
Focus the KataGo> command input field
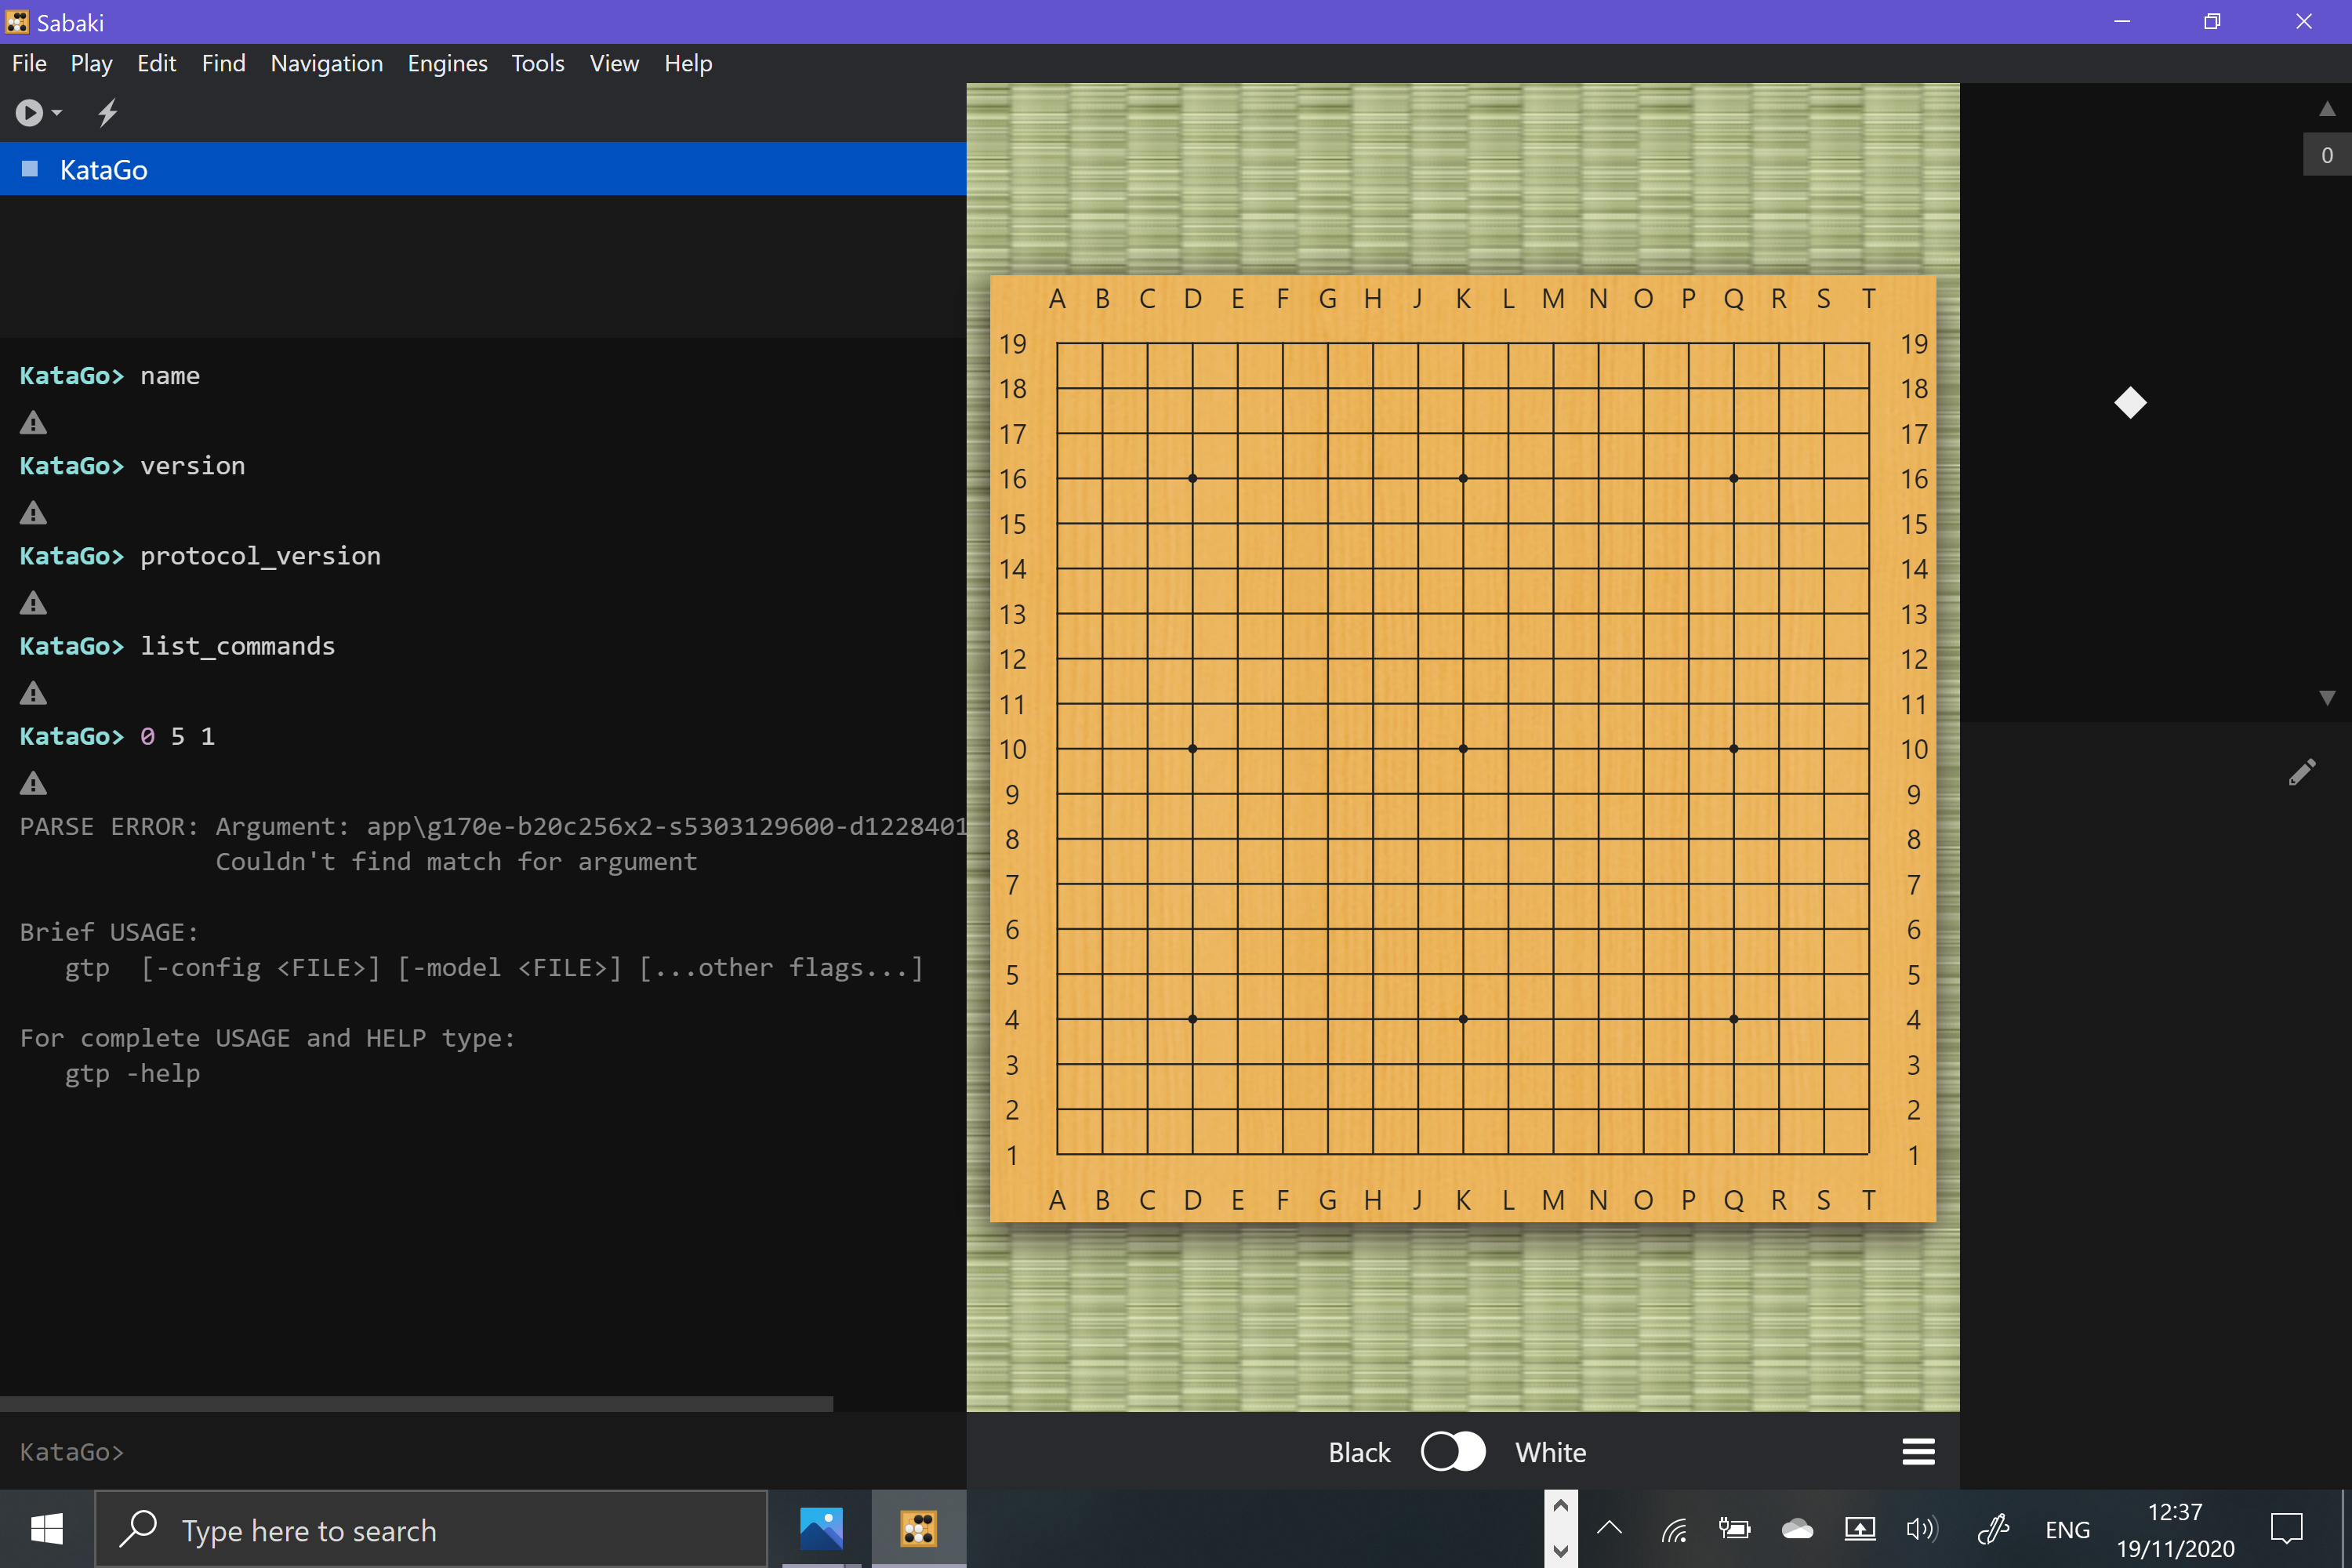point(483,1451)
